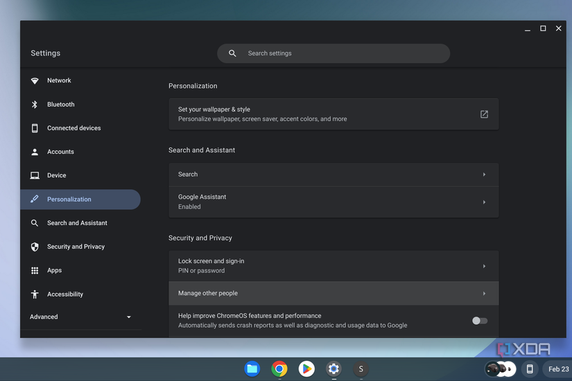Close the Settings window
Screen dimensions: 572x381
[559, 28]
